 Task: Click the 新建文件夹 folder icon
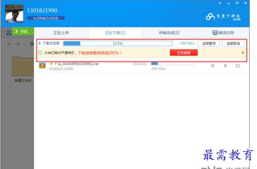point(23,66)
